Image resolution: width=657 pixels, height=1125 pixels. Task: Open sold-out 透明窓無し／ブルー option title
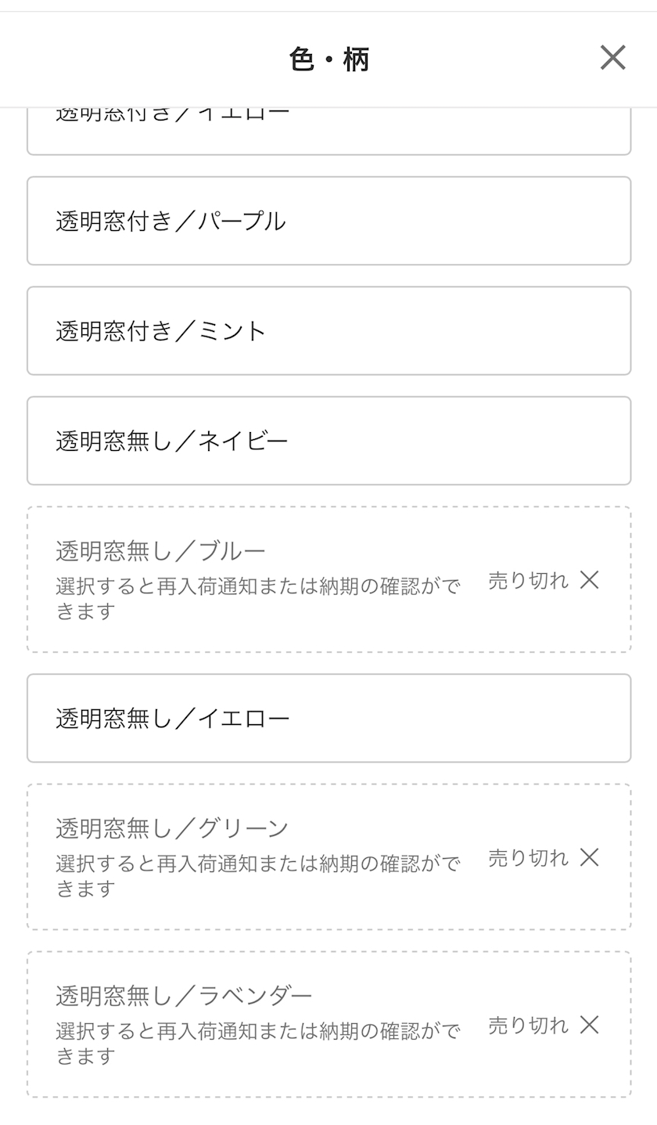point(160,551)
